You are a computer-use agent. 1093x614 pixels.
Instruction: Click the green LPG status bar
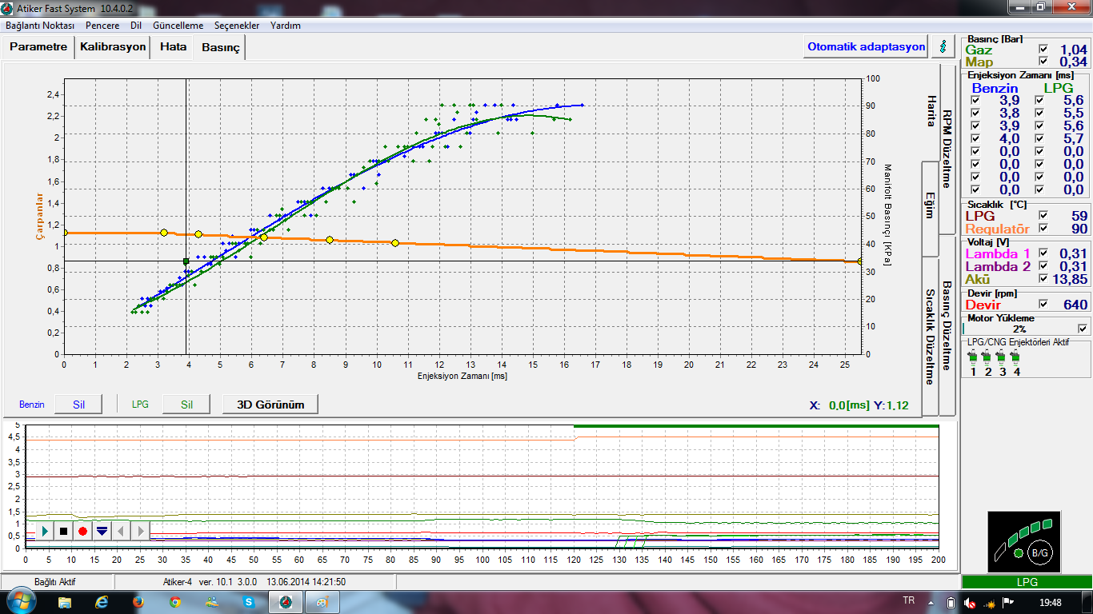(x=1027, y=582)
